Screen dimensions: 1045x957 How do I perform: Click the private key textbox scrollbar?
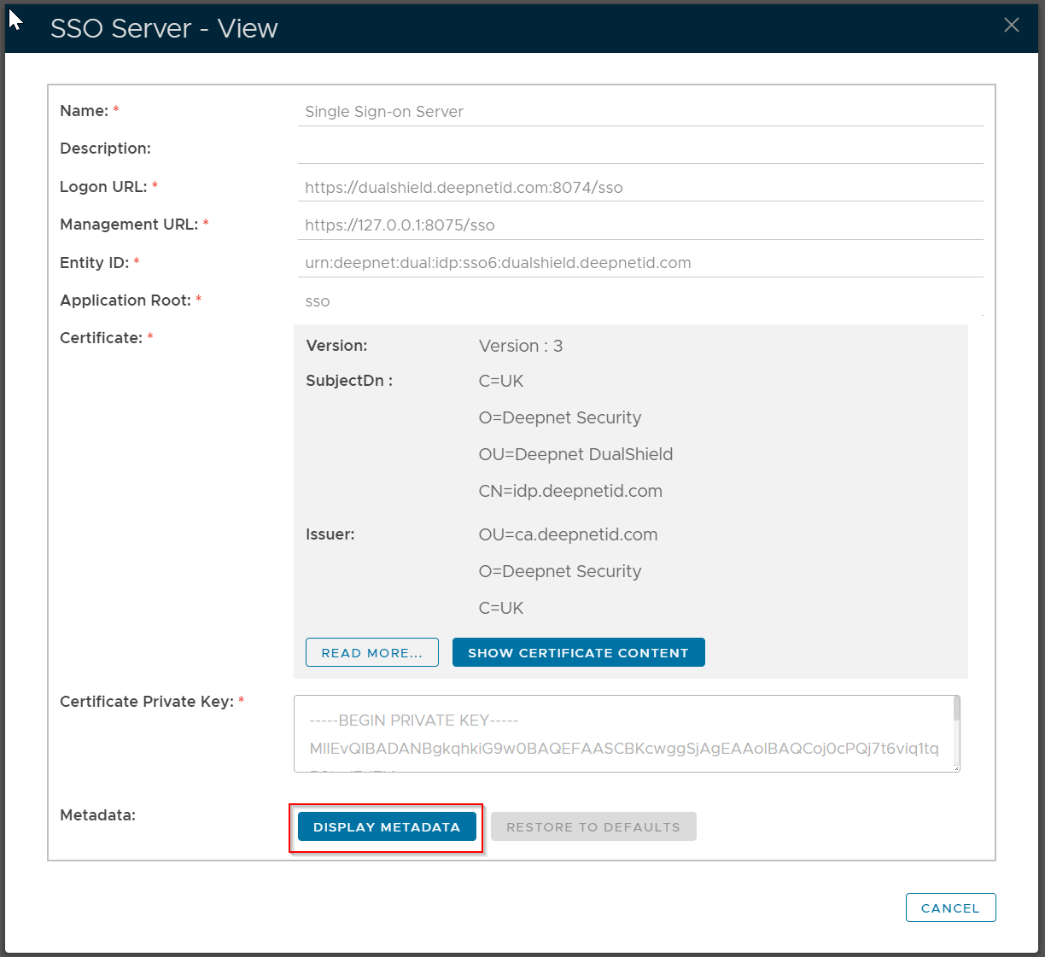coord(956,709)
